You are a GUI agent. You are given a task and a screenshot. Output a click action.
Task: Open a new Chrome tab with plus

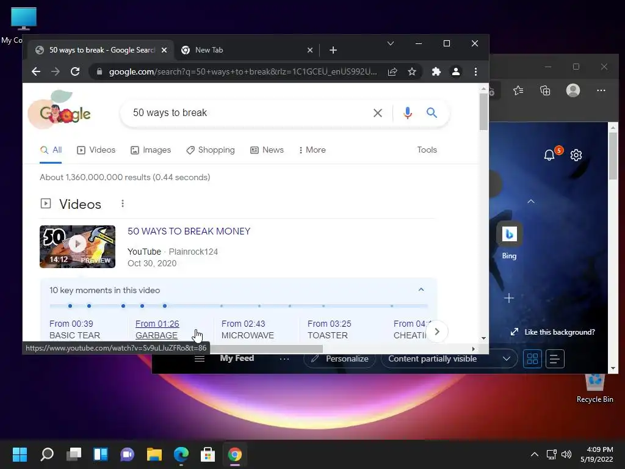point(333,50)
